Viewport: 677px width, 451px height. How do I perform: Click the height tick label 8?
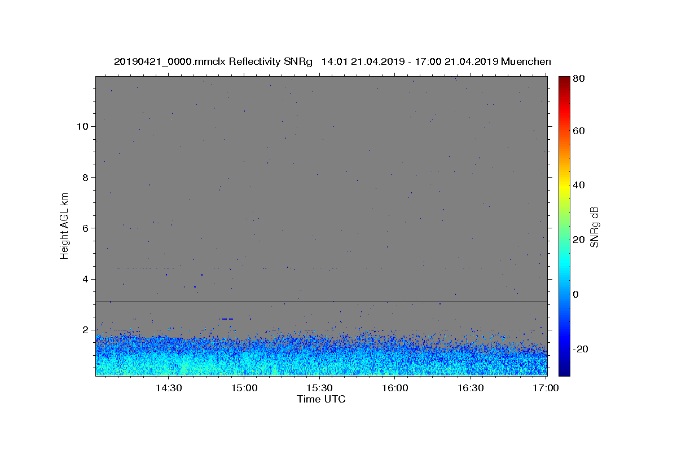pyautogui.click(x=86, y=177)
